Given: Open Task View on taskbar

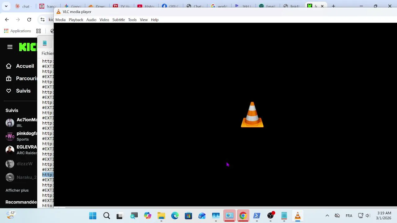Looking at the screenshot, I should click(119, 216).
